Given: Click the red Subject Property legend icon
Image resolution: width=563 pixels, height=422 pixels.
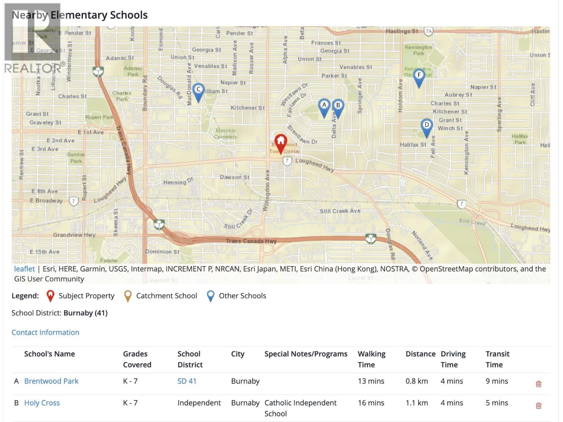Looking at the screenshot, I should click(50, 296).
